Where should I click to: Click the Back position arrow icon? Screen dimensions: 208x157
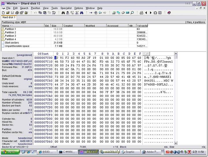(x=100, y=13)
